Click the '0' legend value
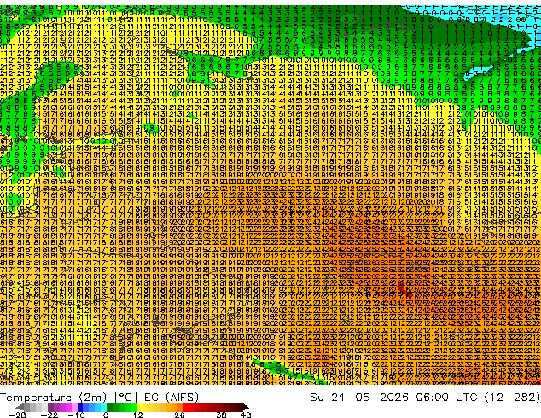Viewport: 541px width, 418px height. (106, 415)
